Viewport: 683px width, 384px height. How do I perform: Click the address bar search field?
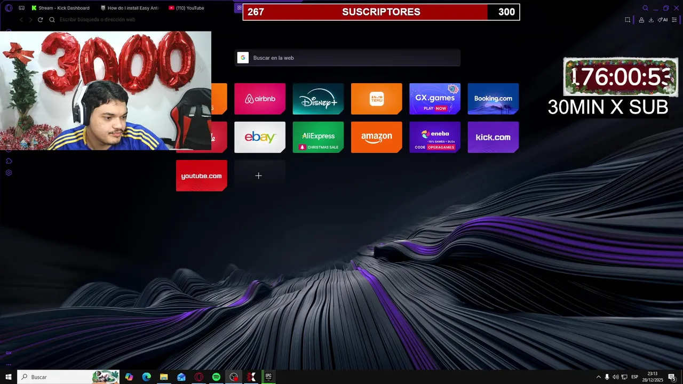(97, 20)
